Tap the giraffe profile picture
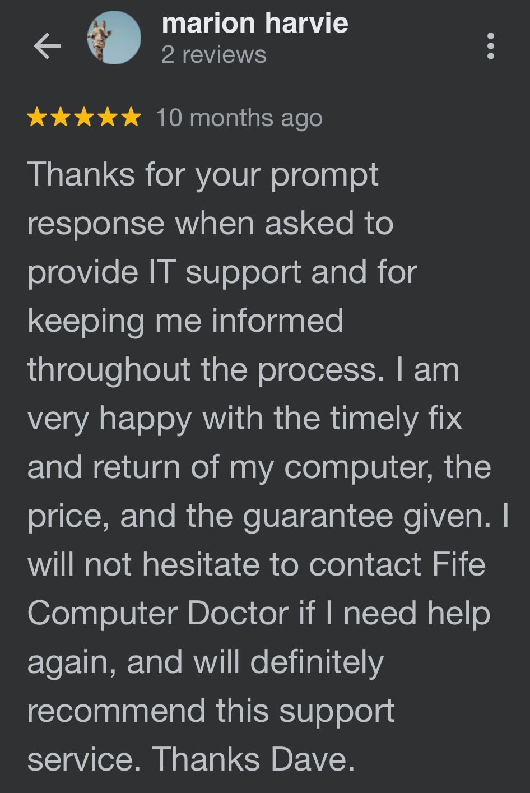 [x=114, y=38]
